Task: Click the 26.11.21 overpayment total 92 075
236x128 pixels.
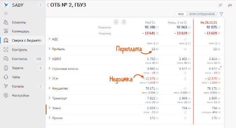Action: click(x=213, y=28)
